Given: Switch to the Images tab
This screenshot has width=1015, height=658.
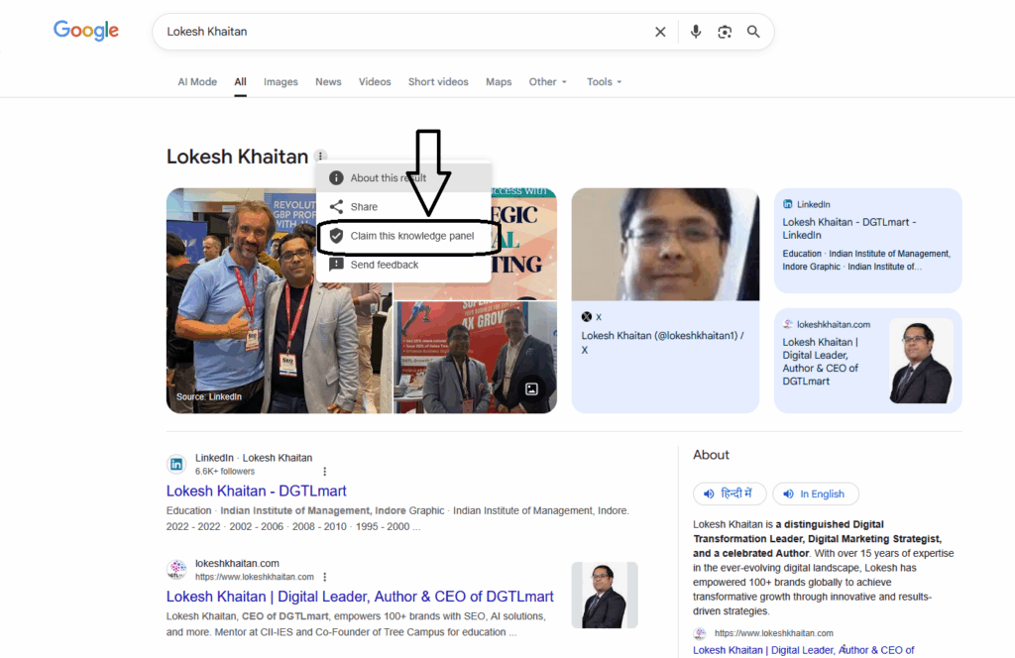Looking at the screenshot, I should point(281,82).
